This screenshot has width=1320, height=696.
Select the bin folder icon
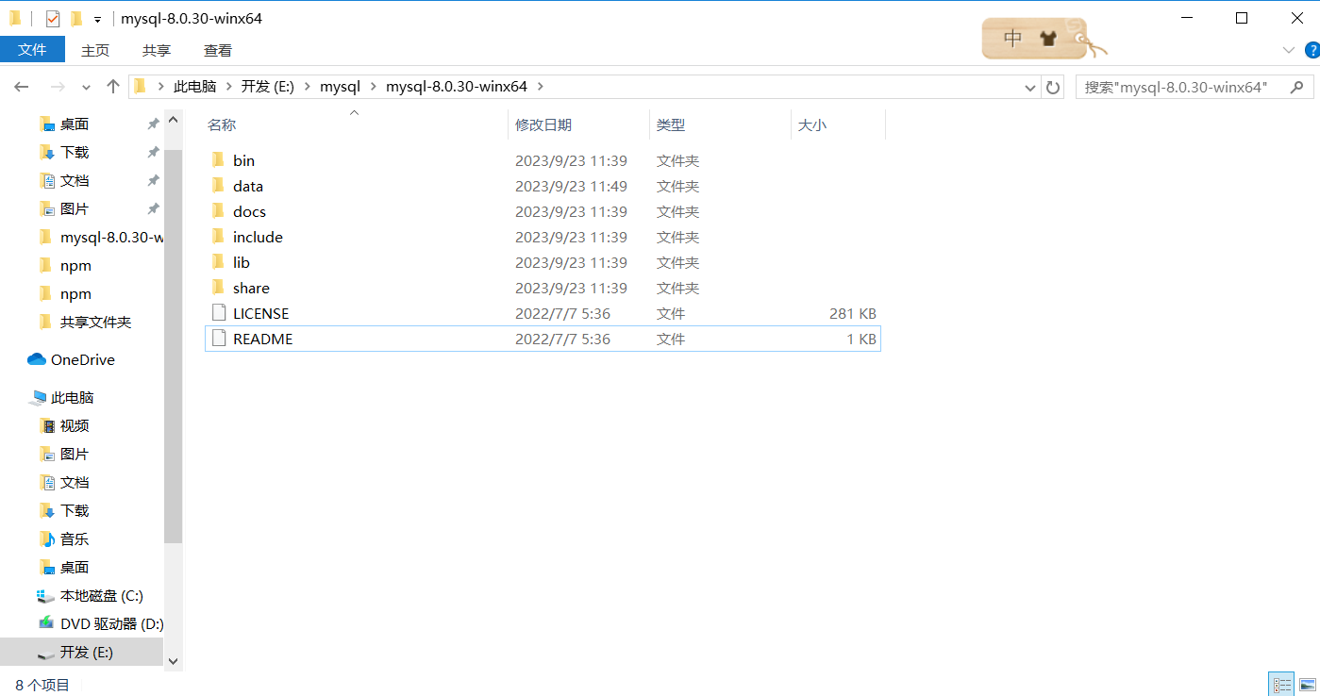[x=218, y=160]
